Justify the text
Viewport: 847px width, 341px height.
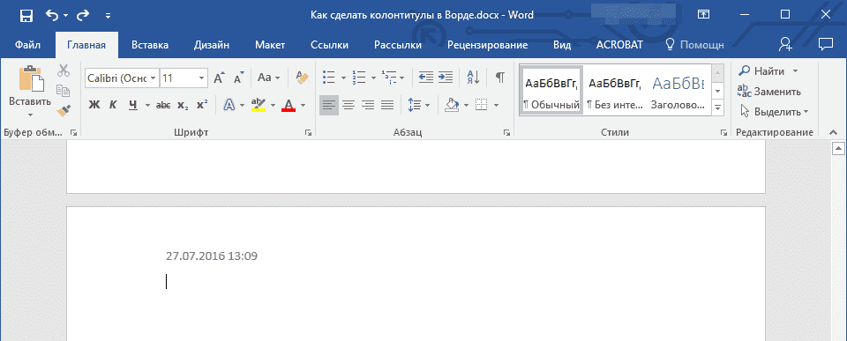387,105
